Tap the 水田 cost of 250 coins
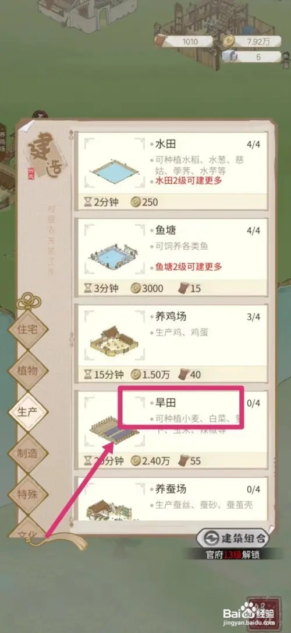 point(144,202)
